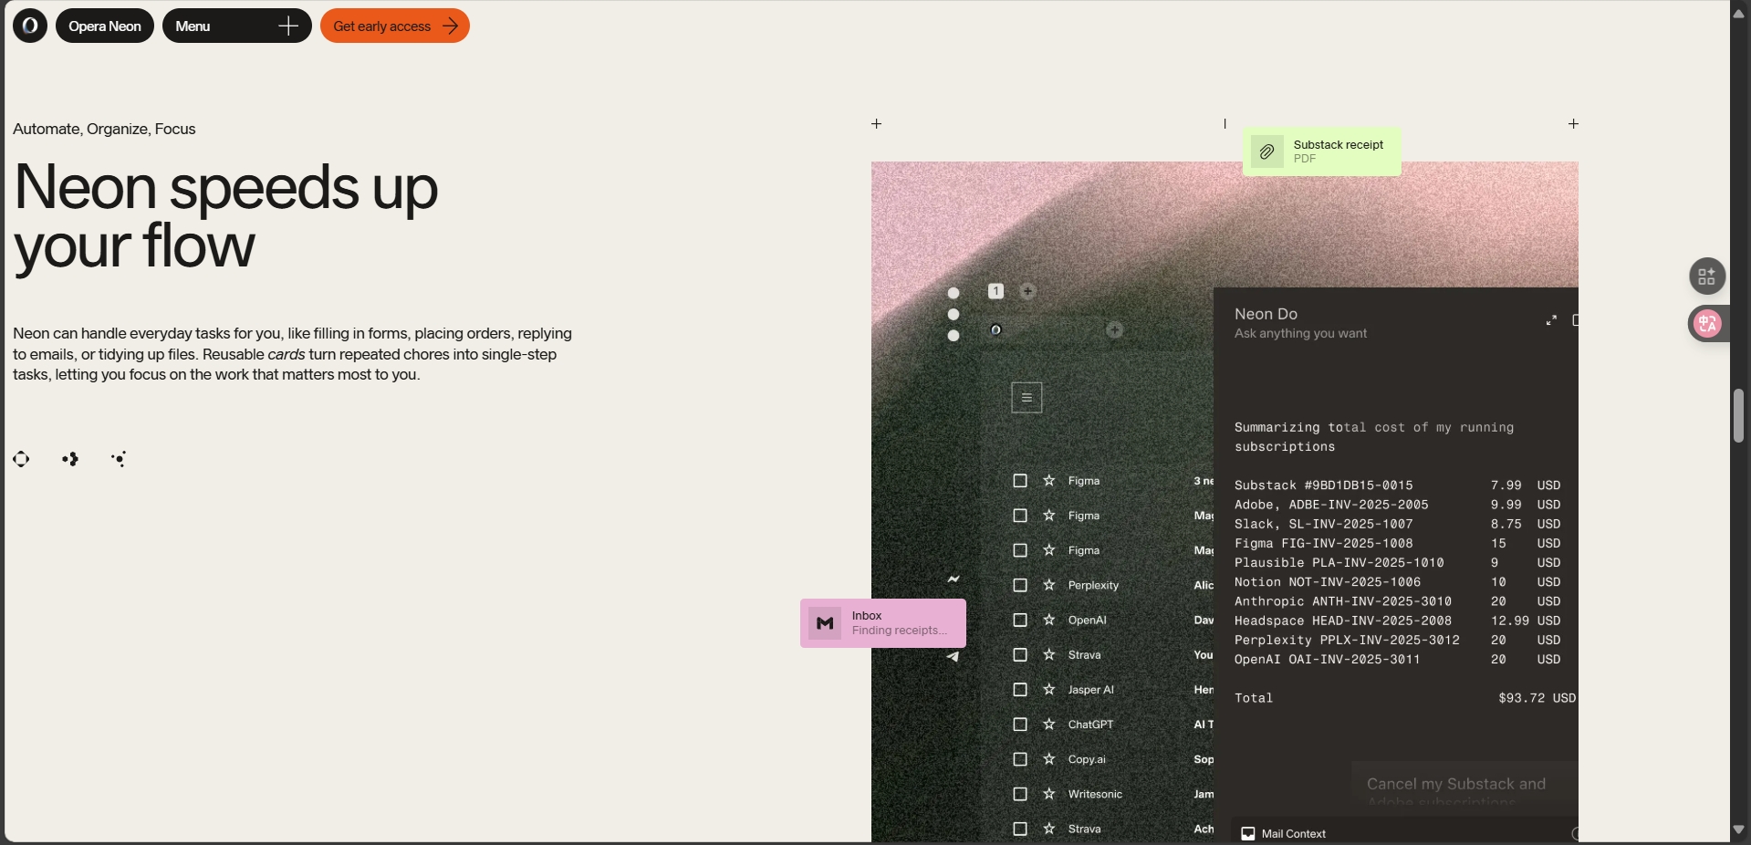Star the Copy.ai email
The width and height of the screenshot is (1751, 845).
[1049, 759]
